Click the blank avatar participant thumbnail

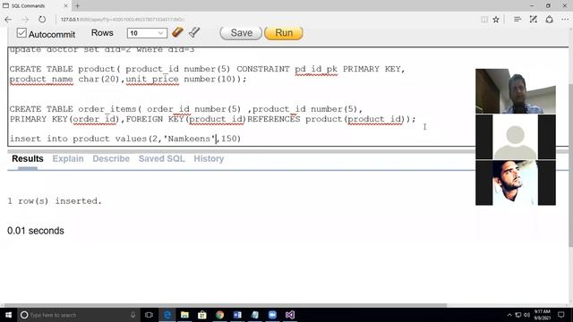(516, 137)
